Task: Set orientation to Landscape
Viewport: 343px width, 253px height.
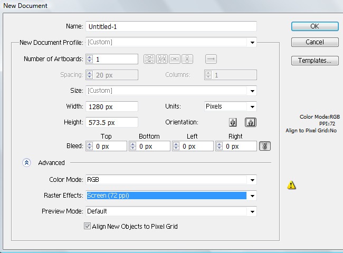Action: click(250, 122)
